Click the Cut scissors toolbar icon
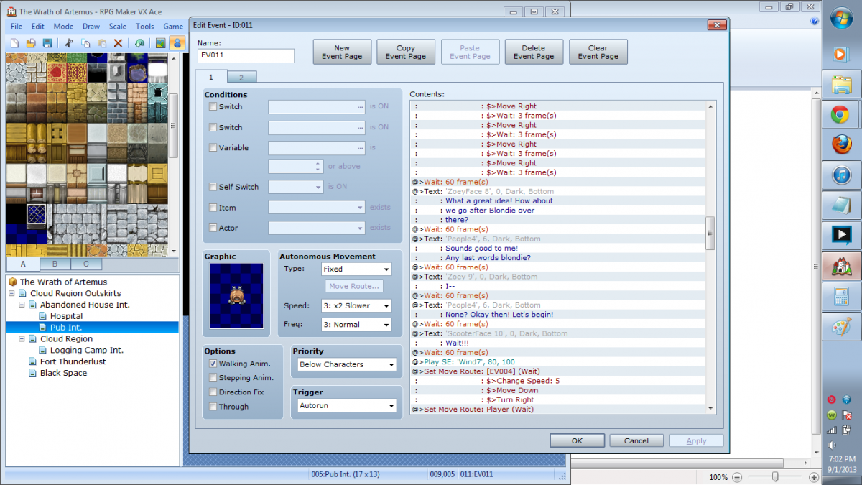This screenshot has height=485, width=862. tap(70, 43)
